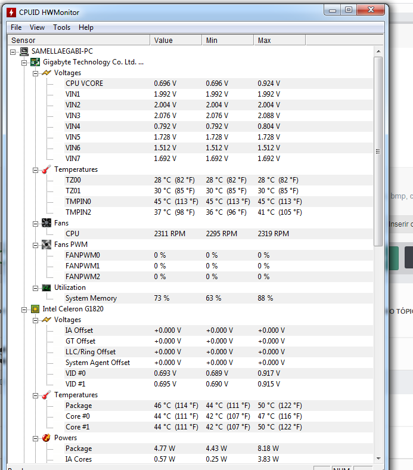Collapse the Celeron Temperatures group
Image resolution: width=413 pixels, height=470 pixels.
tap(35, 396)
